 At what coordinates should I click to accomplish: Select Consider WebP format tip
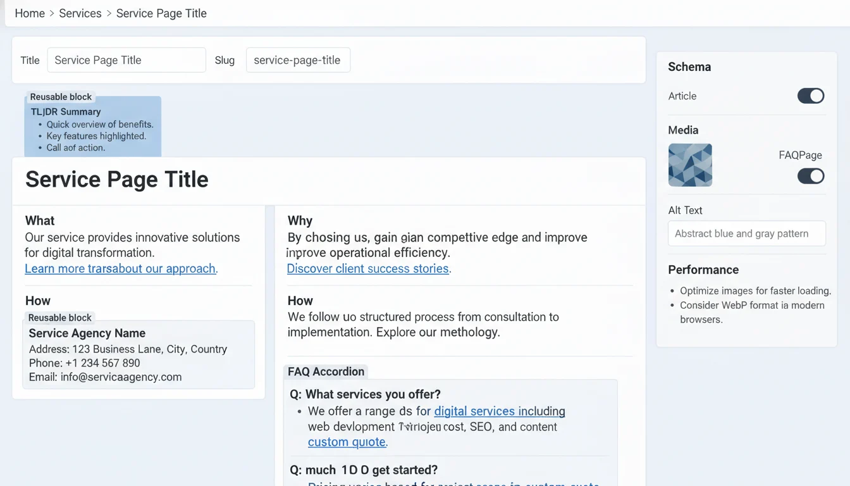[752, 312]
